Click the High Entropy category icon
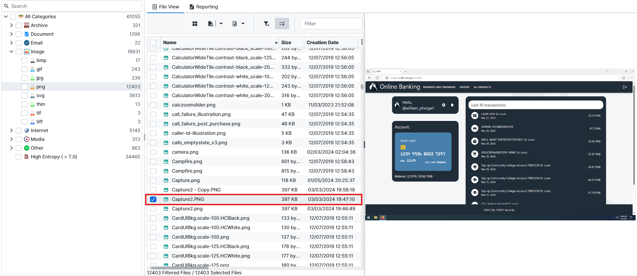The image size is (637, 276). tap(26, 157)
